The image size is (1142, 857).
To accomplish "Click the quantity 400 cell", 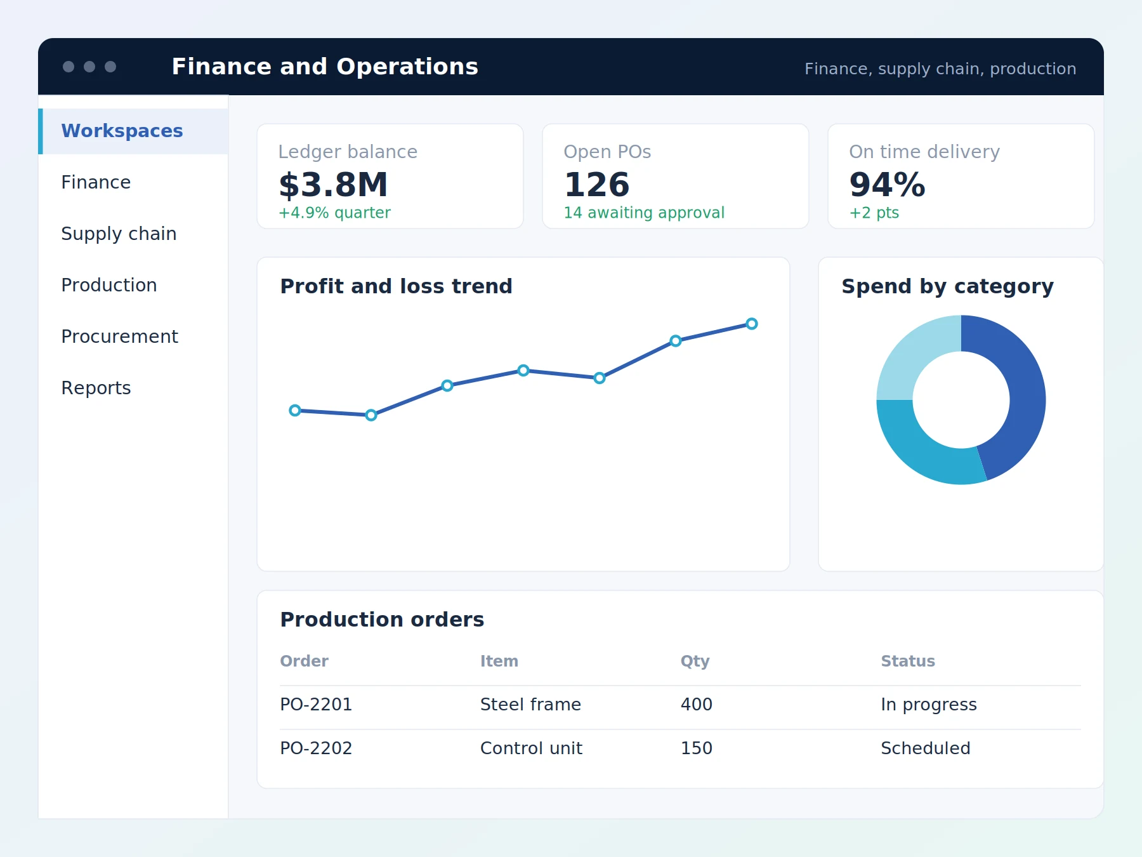I will (x=697, y=705).
